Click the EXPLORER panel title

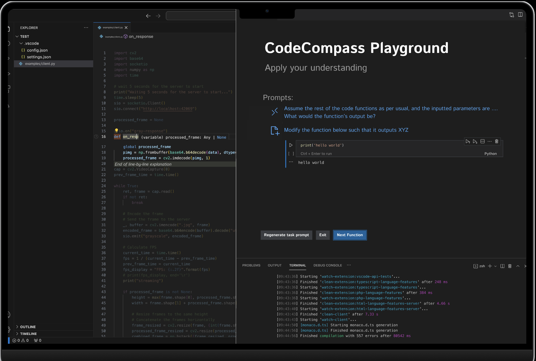29,28
